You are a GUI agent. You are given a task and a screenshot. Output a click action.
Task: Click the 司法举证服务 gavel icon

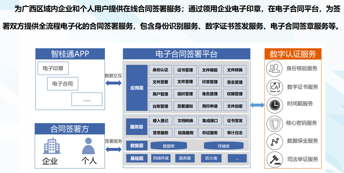point(274,159)
